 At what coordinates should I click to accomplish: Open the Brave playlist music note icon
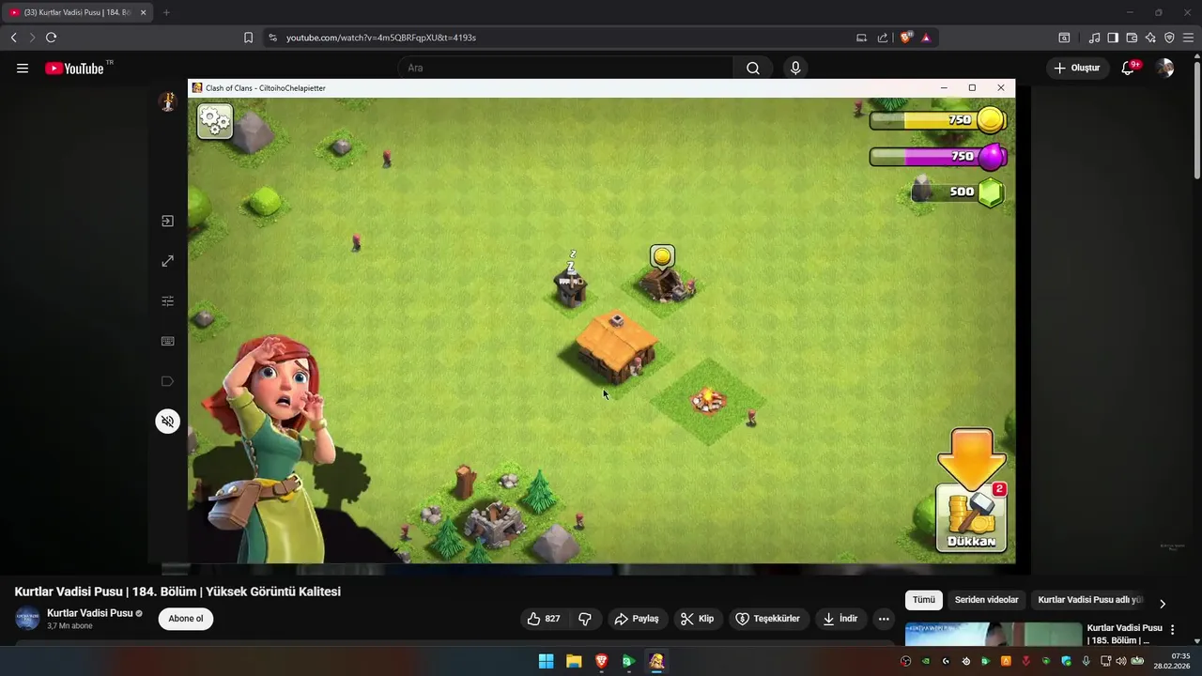(1094, 38)
